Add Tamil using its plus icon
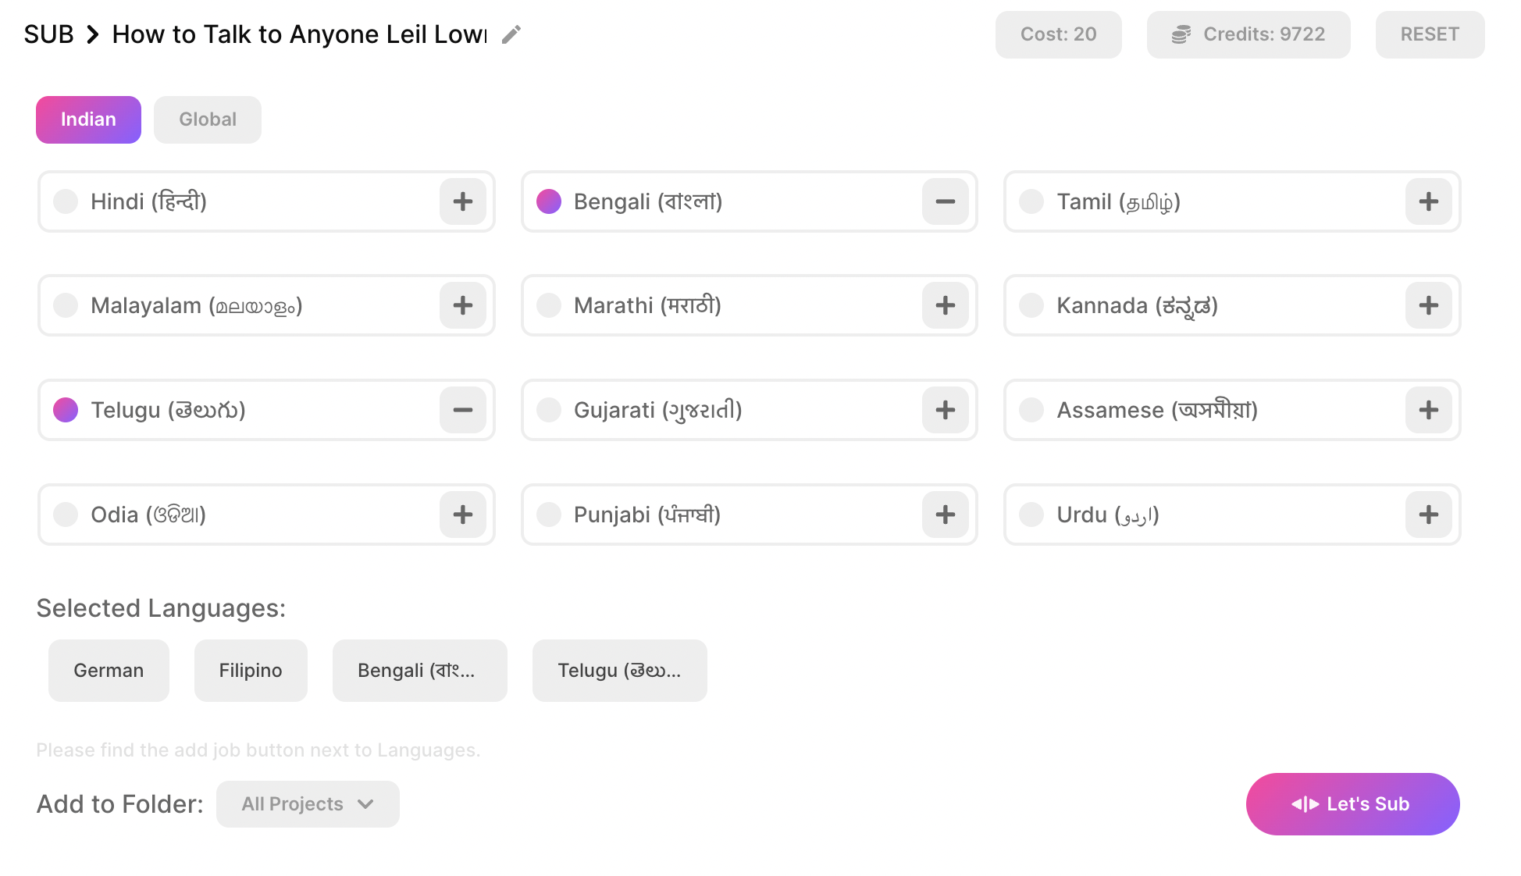The height and width of the screenshot is (876, 1521). [x=1428, y=201]
